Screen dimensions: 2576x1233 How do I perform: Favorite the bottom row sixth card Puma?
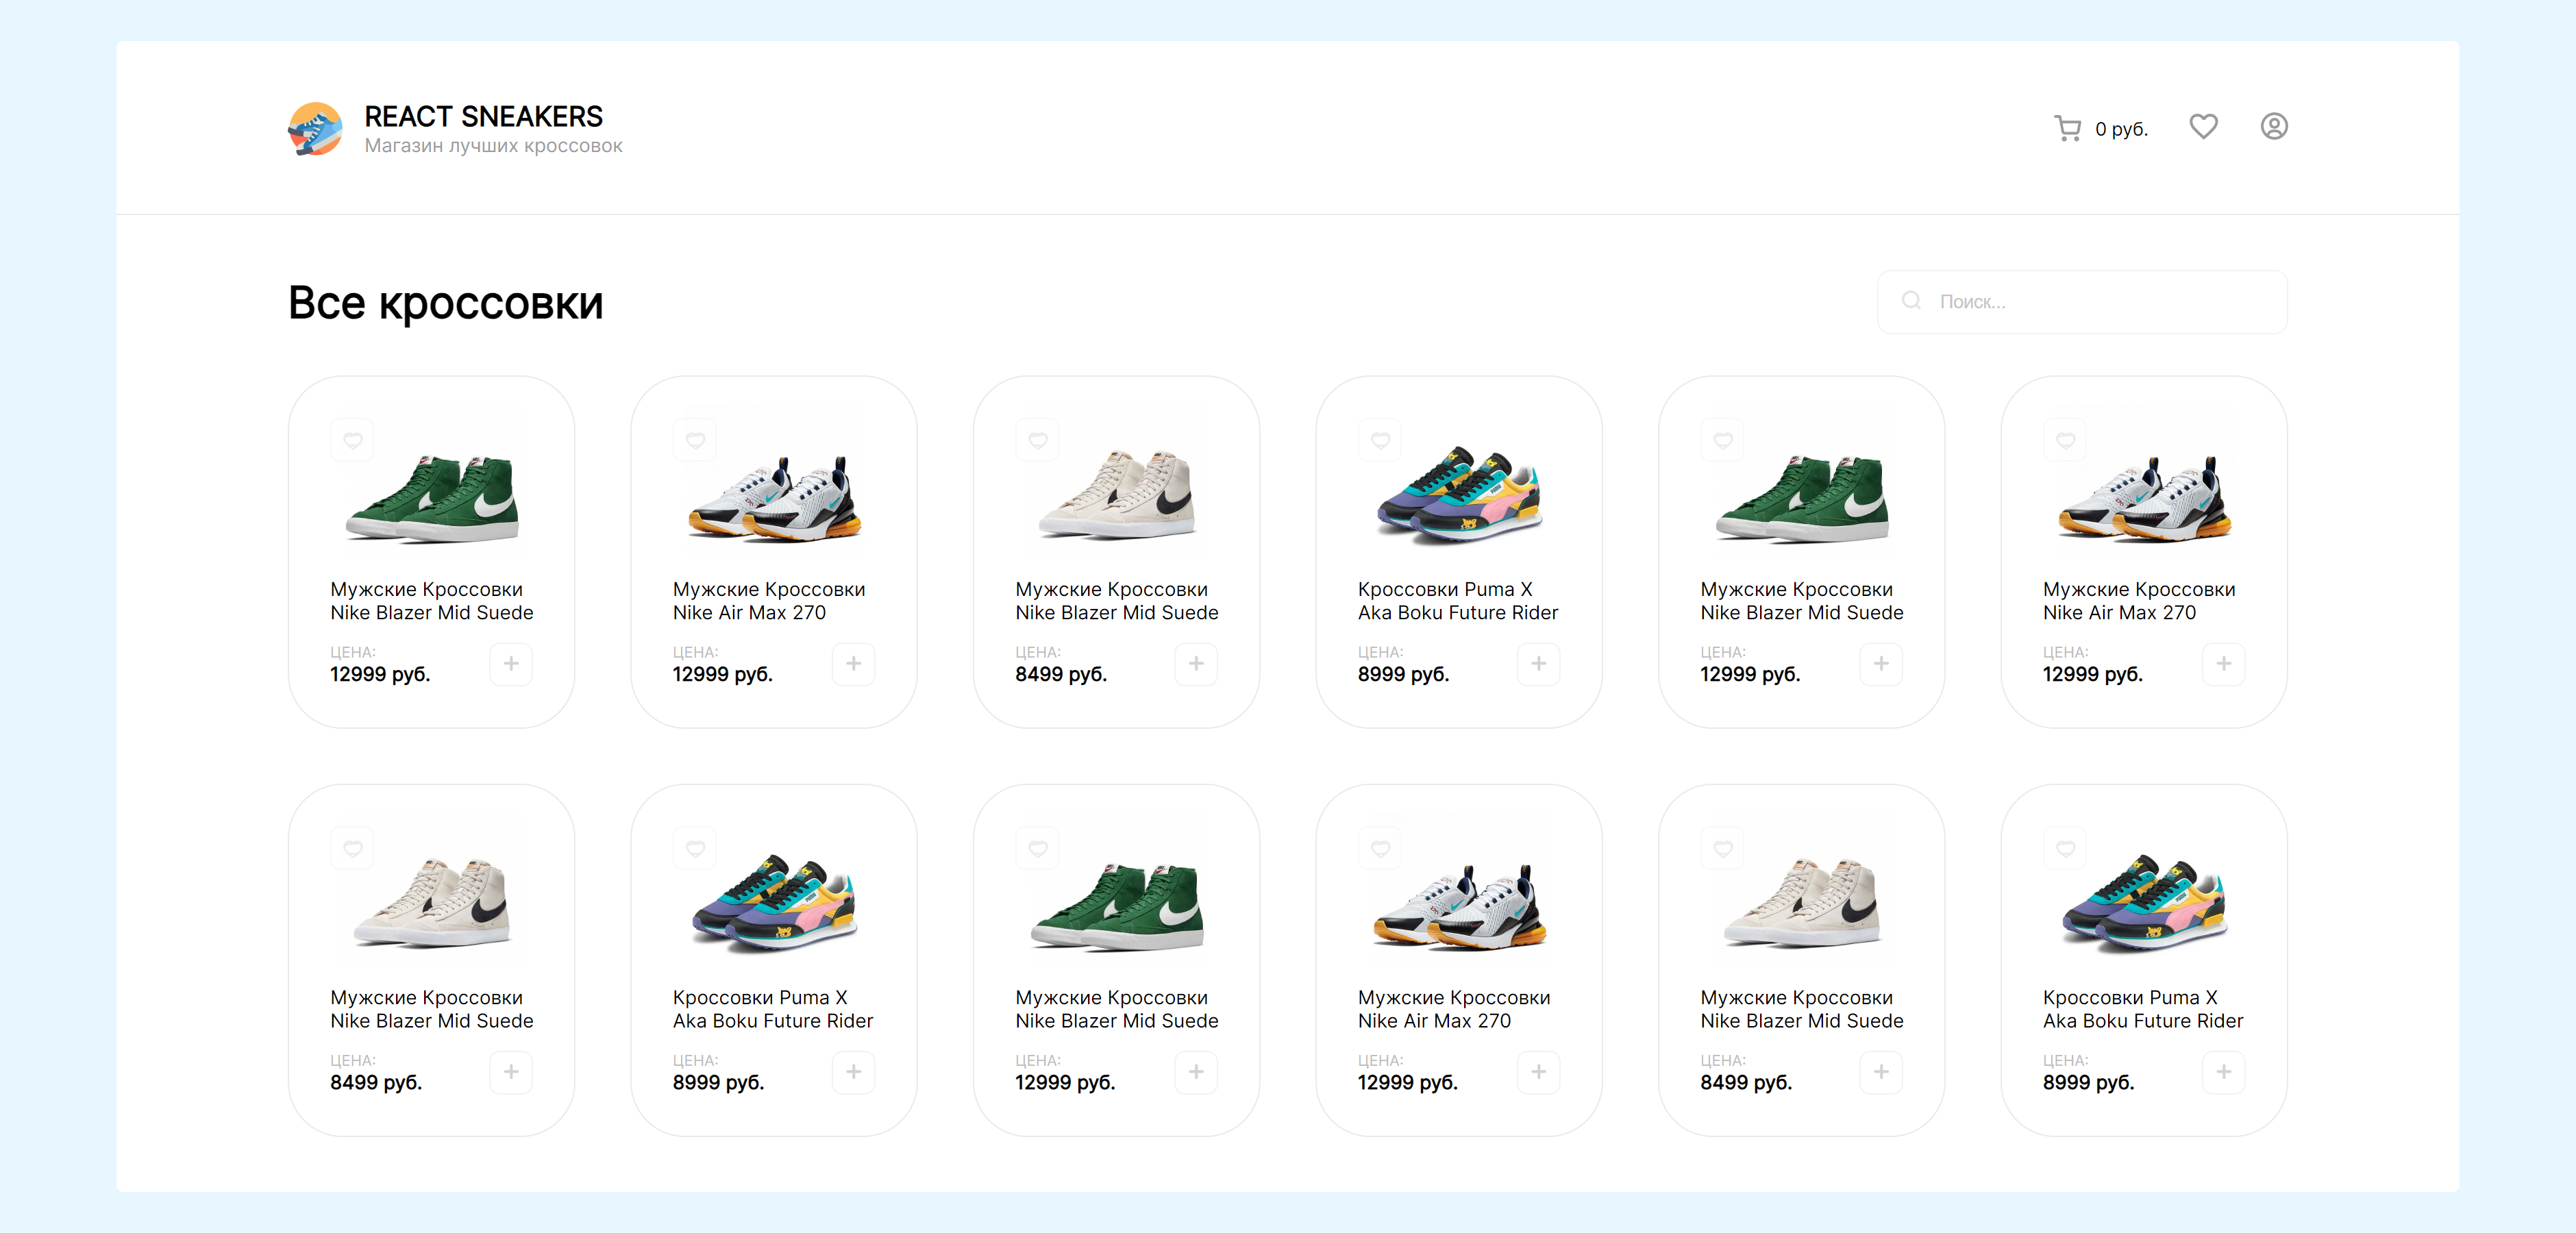(x=2065, y=848)
